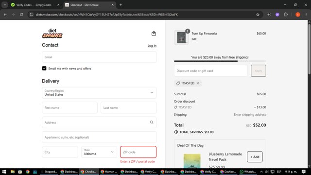Open the tab search chevron button
311x175 pixels.
pyautogui.click(x=4, y=5)
